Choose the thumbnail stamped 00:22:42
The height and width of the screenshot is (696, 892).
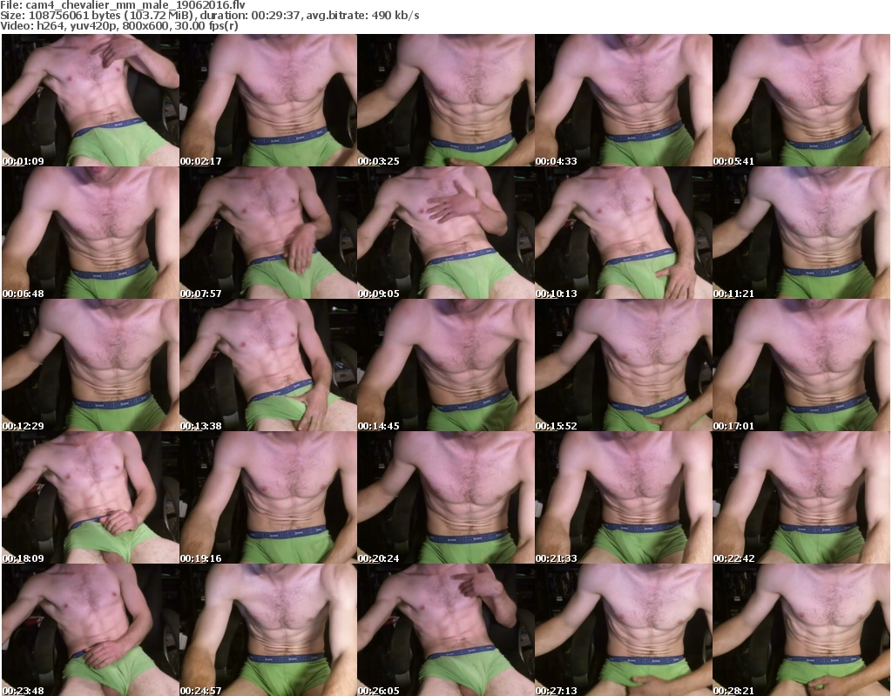(x=801, y=497)
